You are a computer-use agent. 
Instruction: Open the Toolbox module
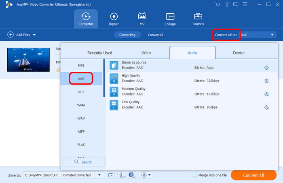click(198, 19)
